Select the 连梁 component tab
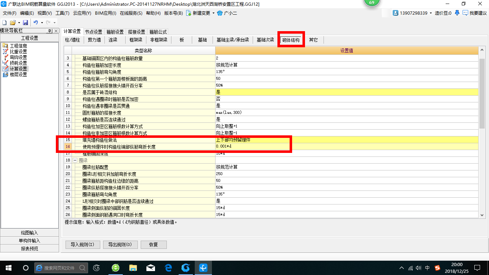Image resolution: width=489 pixels, height=275 pixels. (113, 40)
